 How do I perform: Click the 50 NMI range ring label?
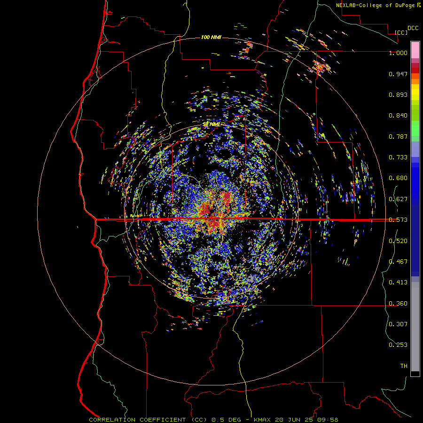point(211,125)
